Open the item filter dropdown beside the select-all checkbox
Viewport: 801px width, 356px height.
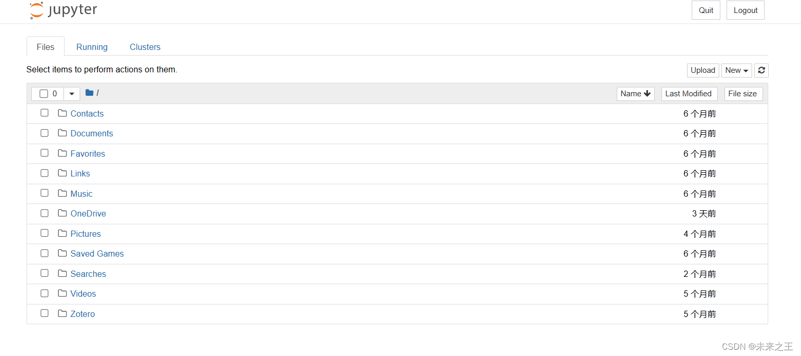click(71, 93)
